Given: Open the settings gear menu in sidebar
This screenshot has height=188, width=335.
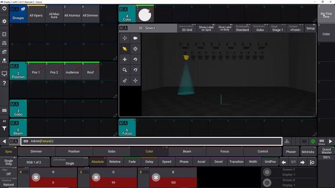Looking at the screenshot, I should [4, 21].
